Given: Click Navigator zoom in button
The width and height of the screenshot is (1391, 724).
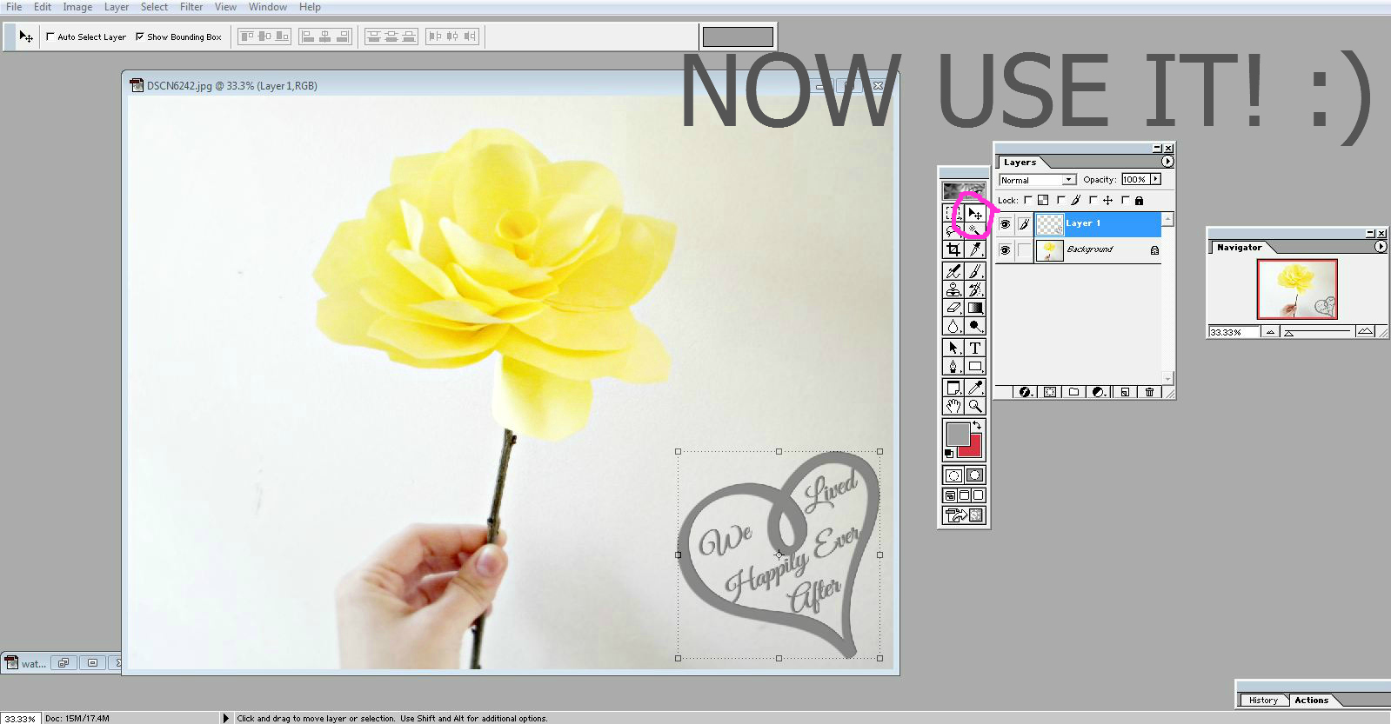Looking at the screenshot, I should pos(1365,331).
